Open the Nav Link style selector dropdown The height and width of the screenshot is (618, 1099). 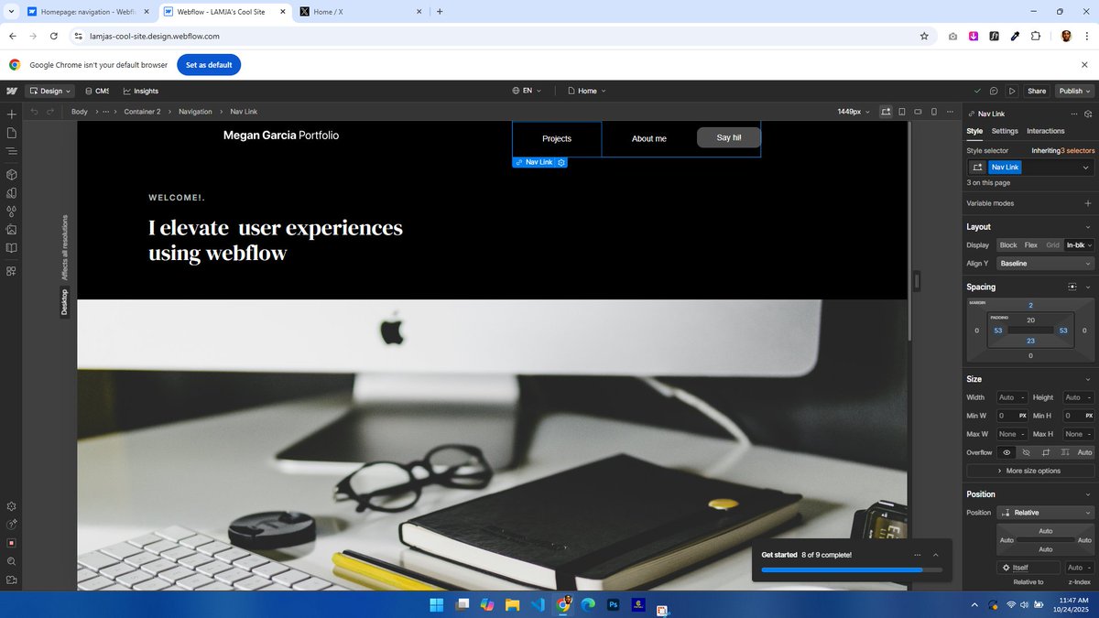pos(1086,168)
